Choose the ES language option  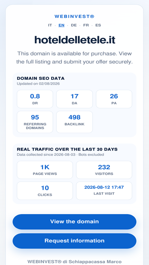click(x=98, y=25)
